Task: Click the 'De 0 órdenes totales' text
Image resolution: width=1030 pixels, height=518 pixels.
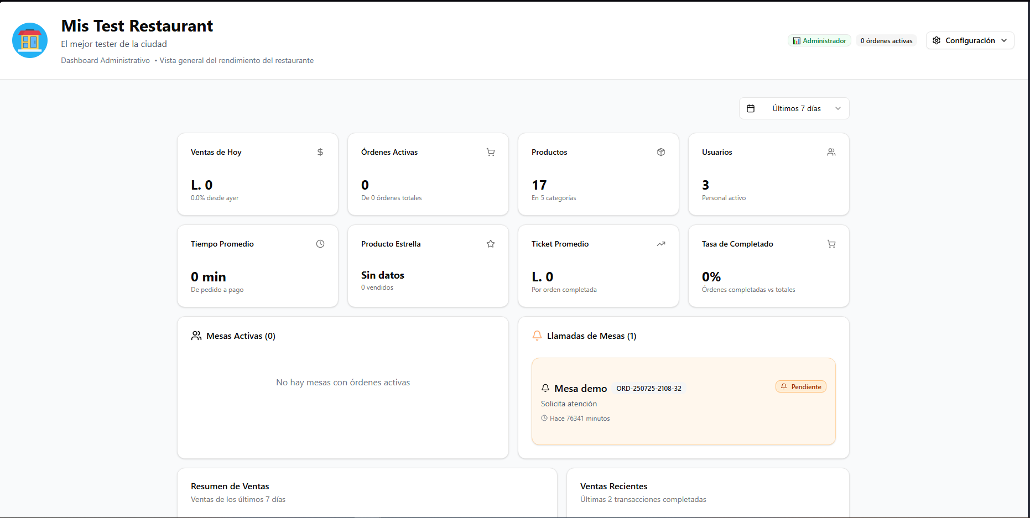Action: (391, 198)
